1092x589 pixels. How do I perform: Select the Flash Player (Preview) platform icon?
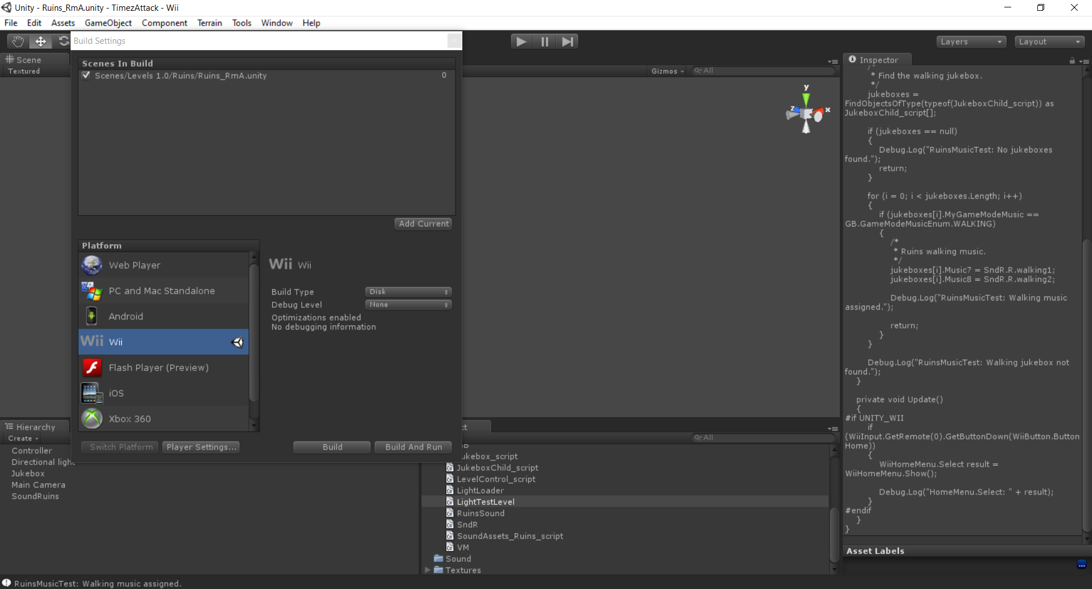point(92,368)
